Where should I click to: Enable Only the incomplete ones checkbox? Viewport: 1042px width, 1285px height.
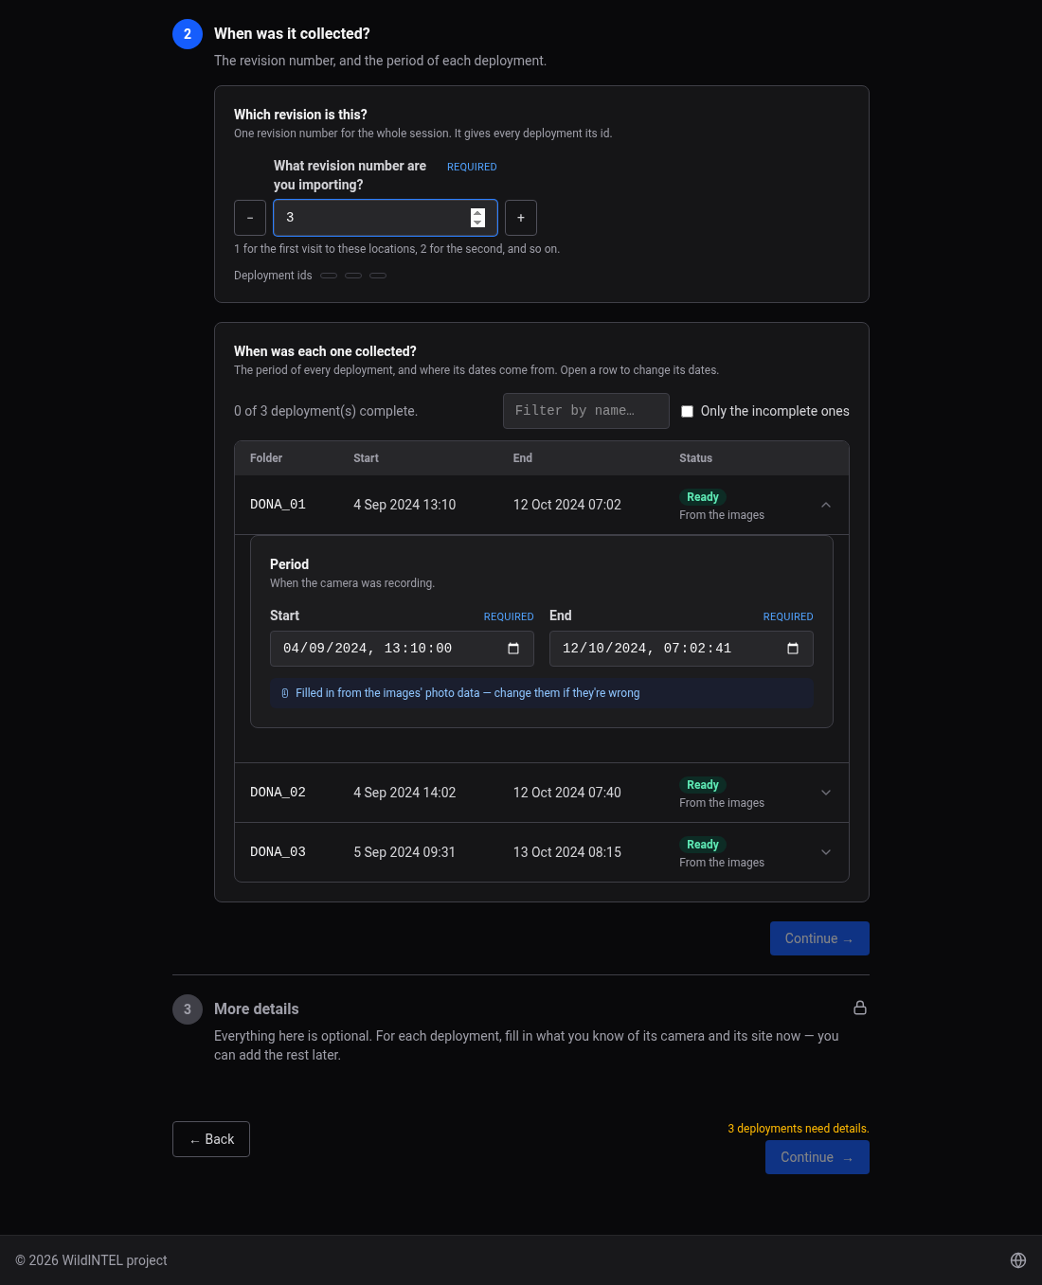pyautogui.click(x=688, y=411)
